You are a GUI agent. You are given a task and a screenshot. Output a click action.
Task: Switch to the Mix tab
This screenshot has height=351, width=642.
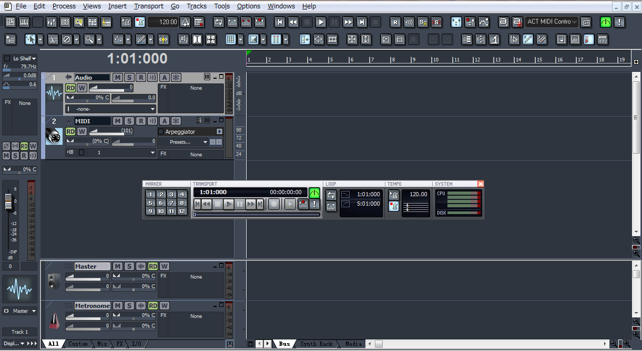pyautogui.click(x=102, y=344)
